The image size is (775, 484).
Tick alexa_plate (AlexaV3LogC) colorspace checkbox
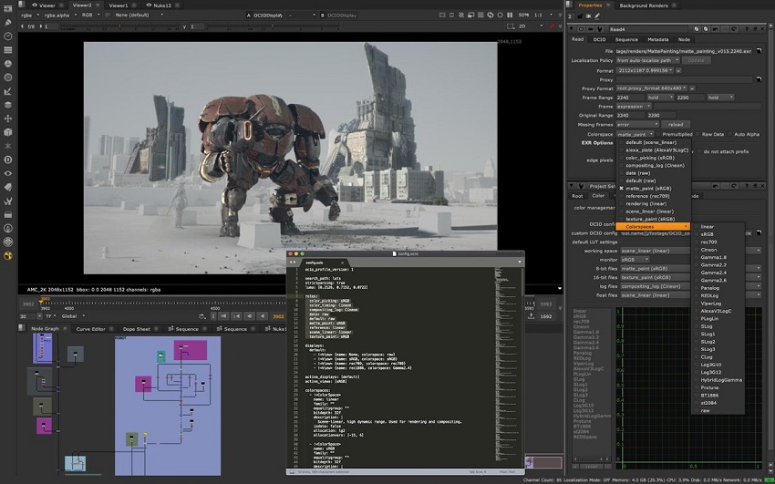click(622, 150)
